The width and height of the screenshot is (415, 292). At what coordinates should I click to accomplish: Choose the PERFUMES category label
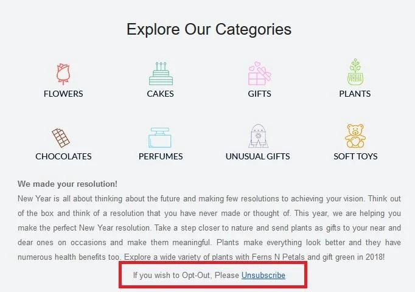coord(161,156)
